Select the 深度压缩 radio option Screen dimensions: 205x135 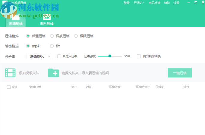52,36
